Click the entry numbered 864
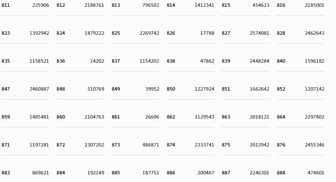This screenshot has width=336, height=182. [x=281, y=117]
